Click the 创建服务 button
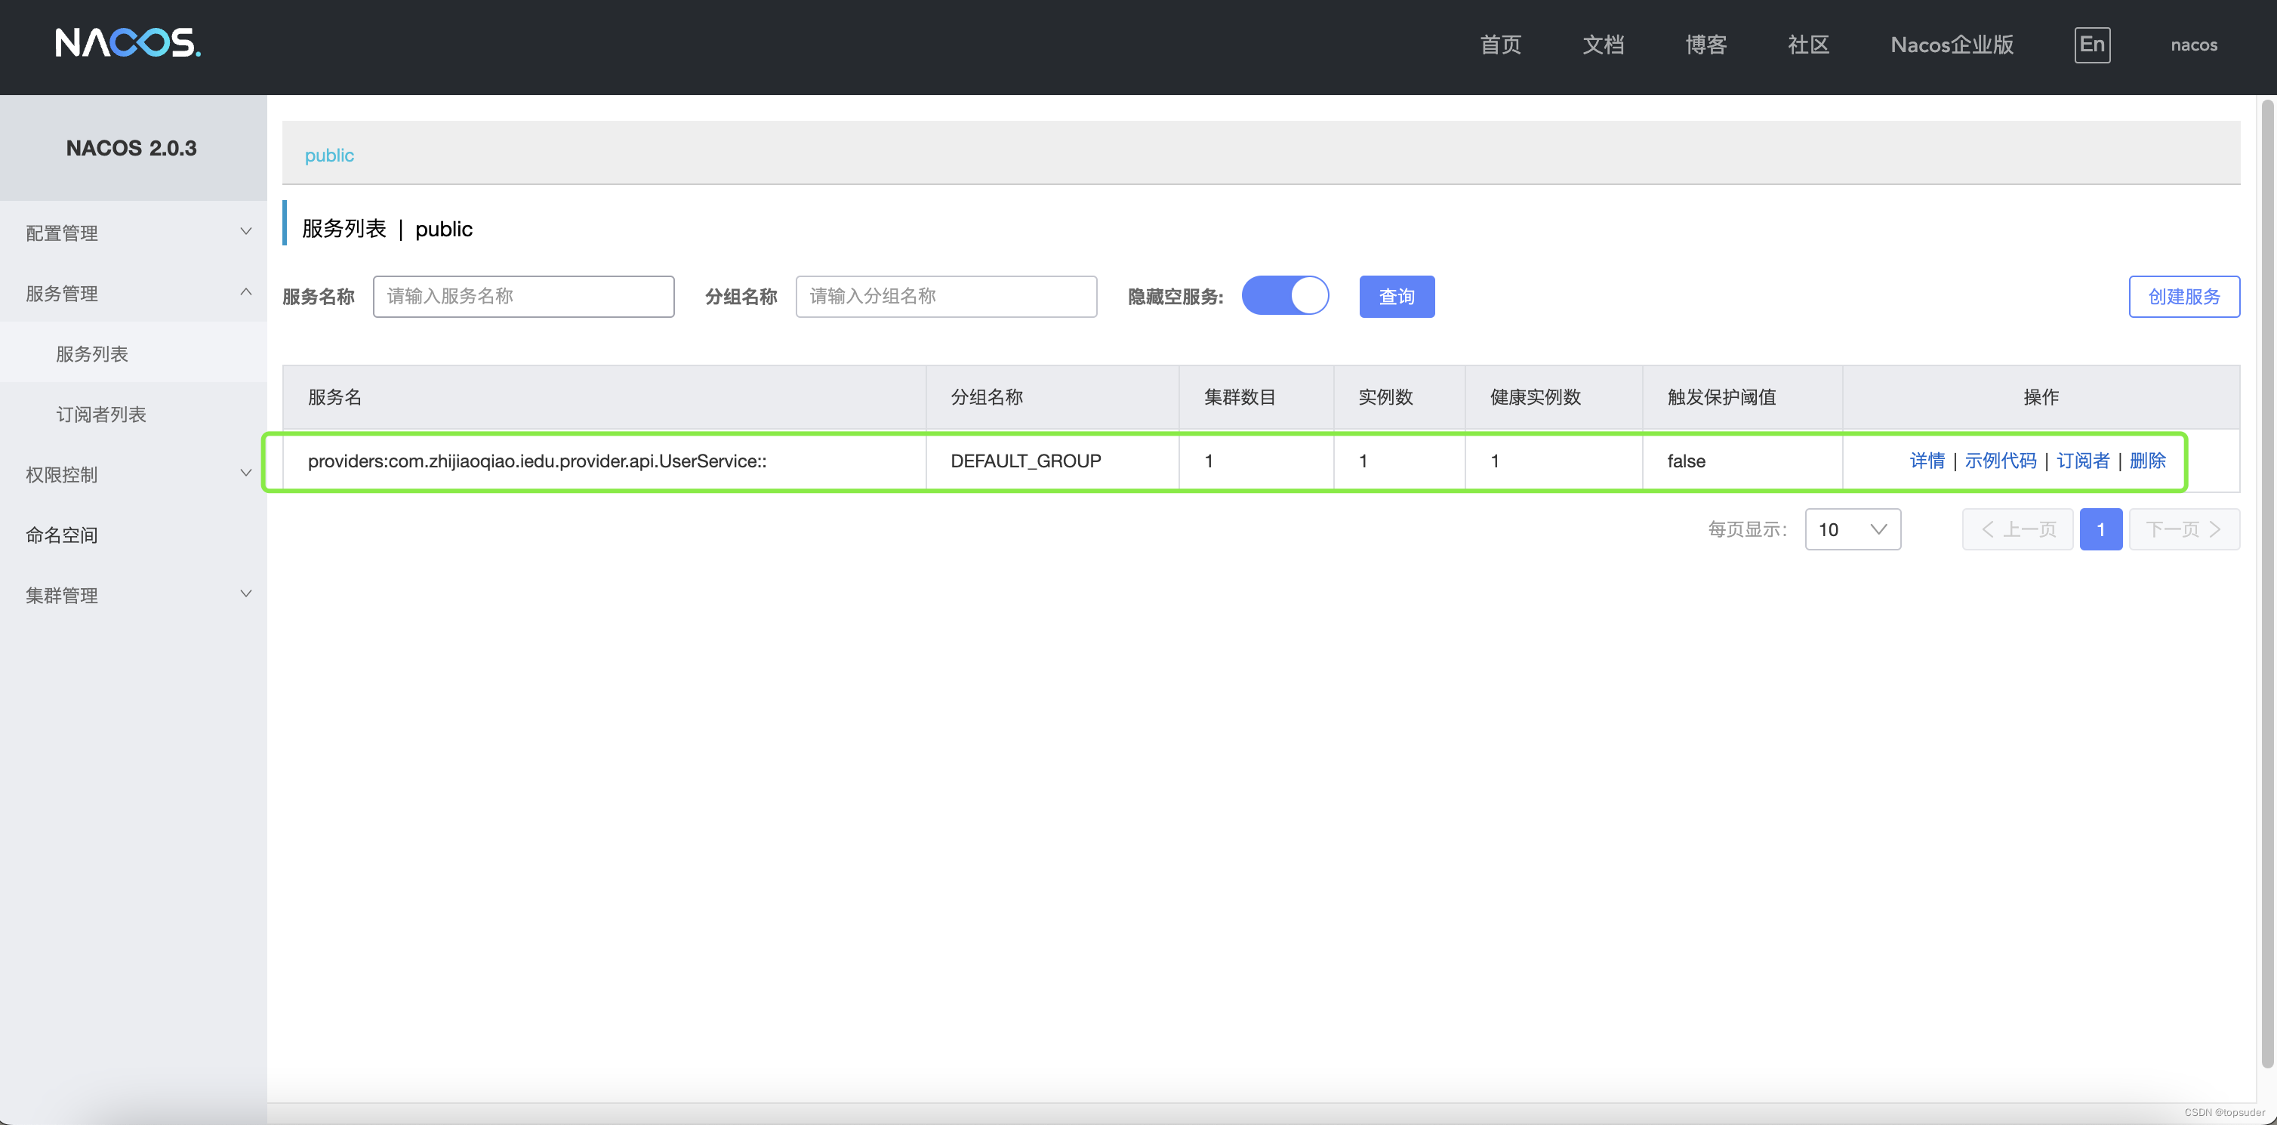The height and width of the screenshot is (1125, 2277). pos(2184,296)
